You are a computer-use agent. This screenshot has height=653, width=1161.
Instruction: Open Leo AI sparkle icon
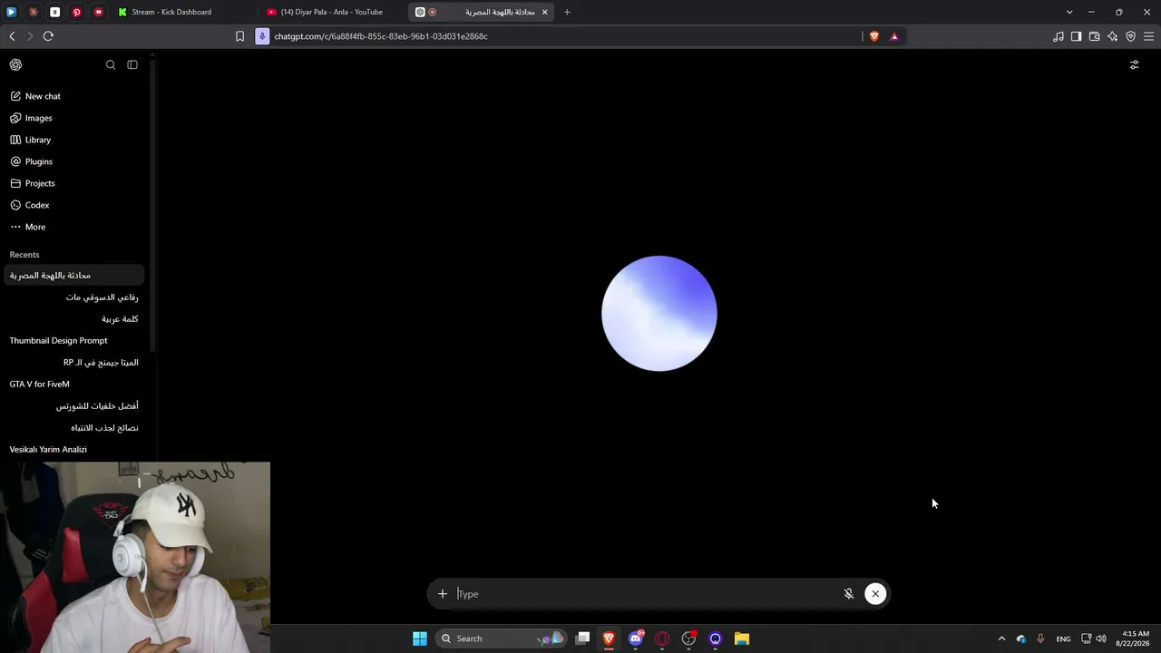tap(1112, 36)
